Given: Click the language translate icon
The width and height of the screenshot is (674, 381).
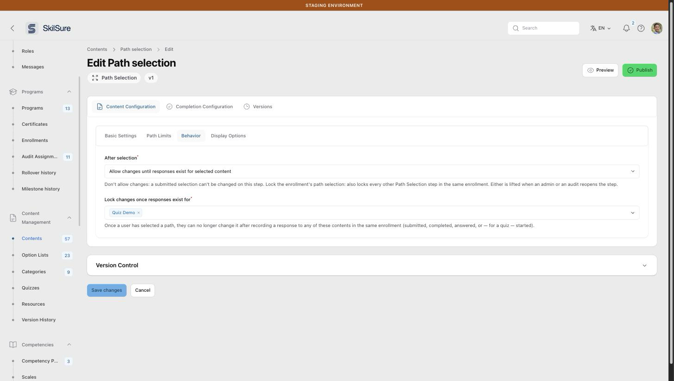Looking at the screenshot, I should [x=593, y=28].
